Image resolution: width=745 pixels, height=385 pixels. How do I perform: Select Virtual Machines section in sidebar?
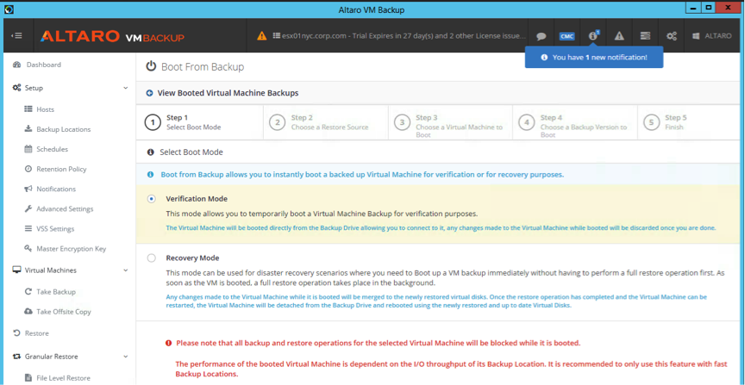[51, 270]
